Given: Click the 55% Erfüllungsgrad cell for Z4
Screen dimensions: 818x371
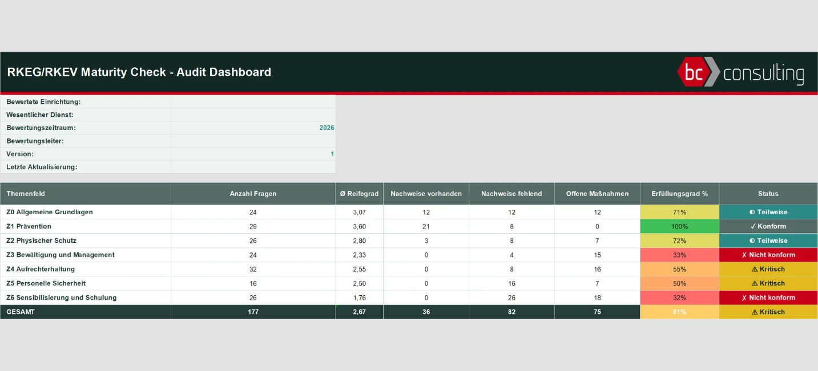Looking at the screenshot, I should [x=679, y=269].
